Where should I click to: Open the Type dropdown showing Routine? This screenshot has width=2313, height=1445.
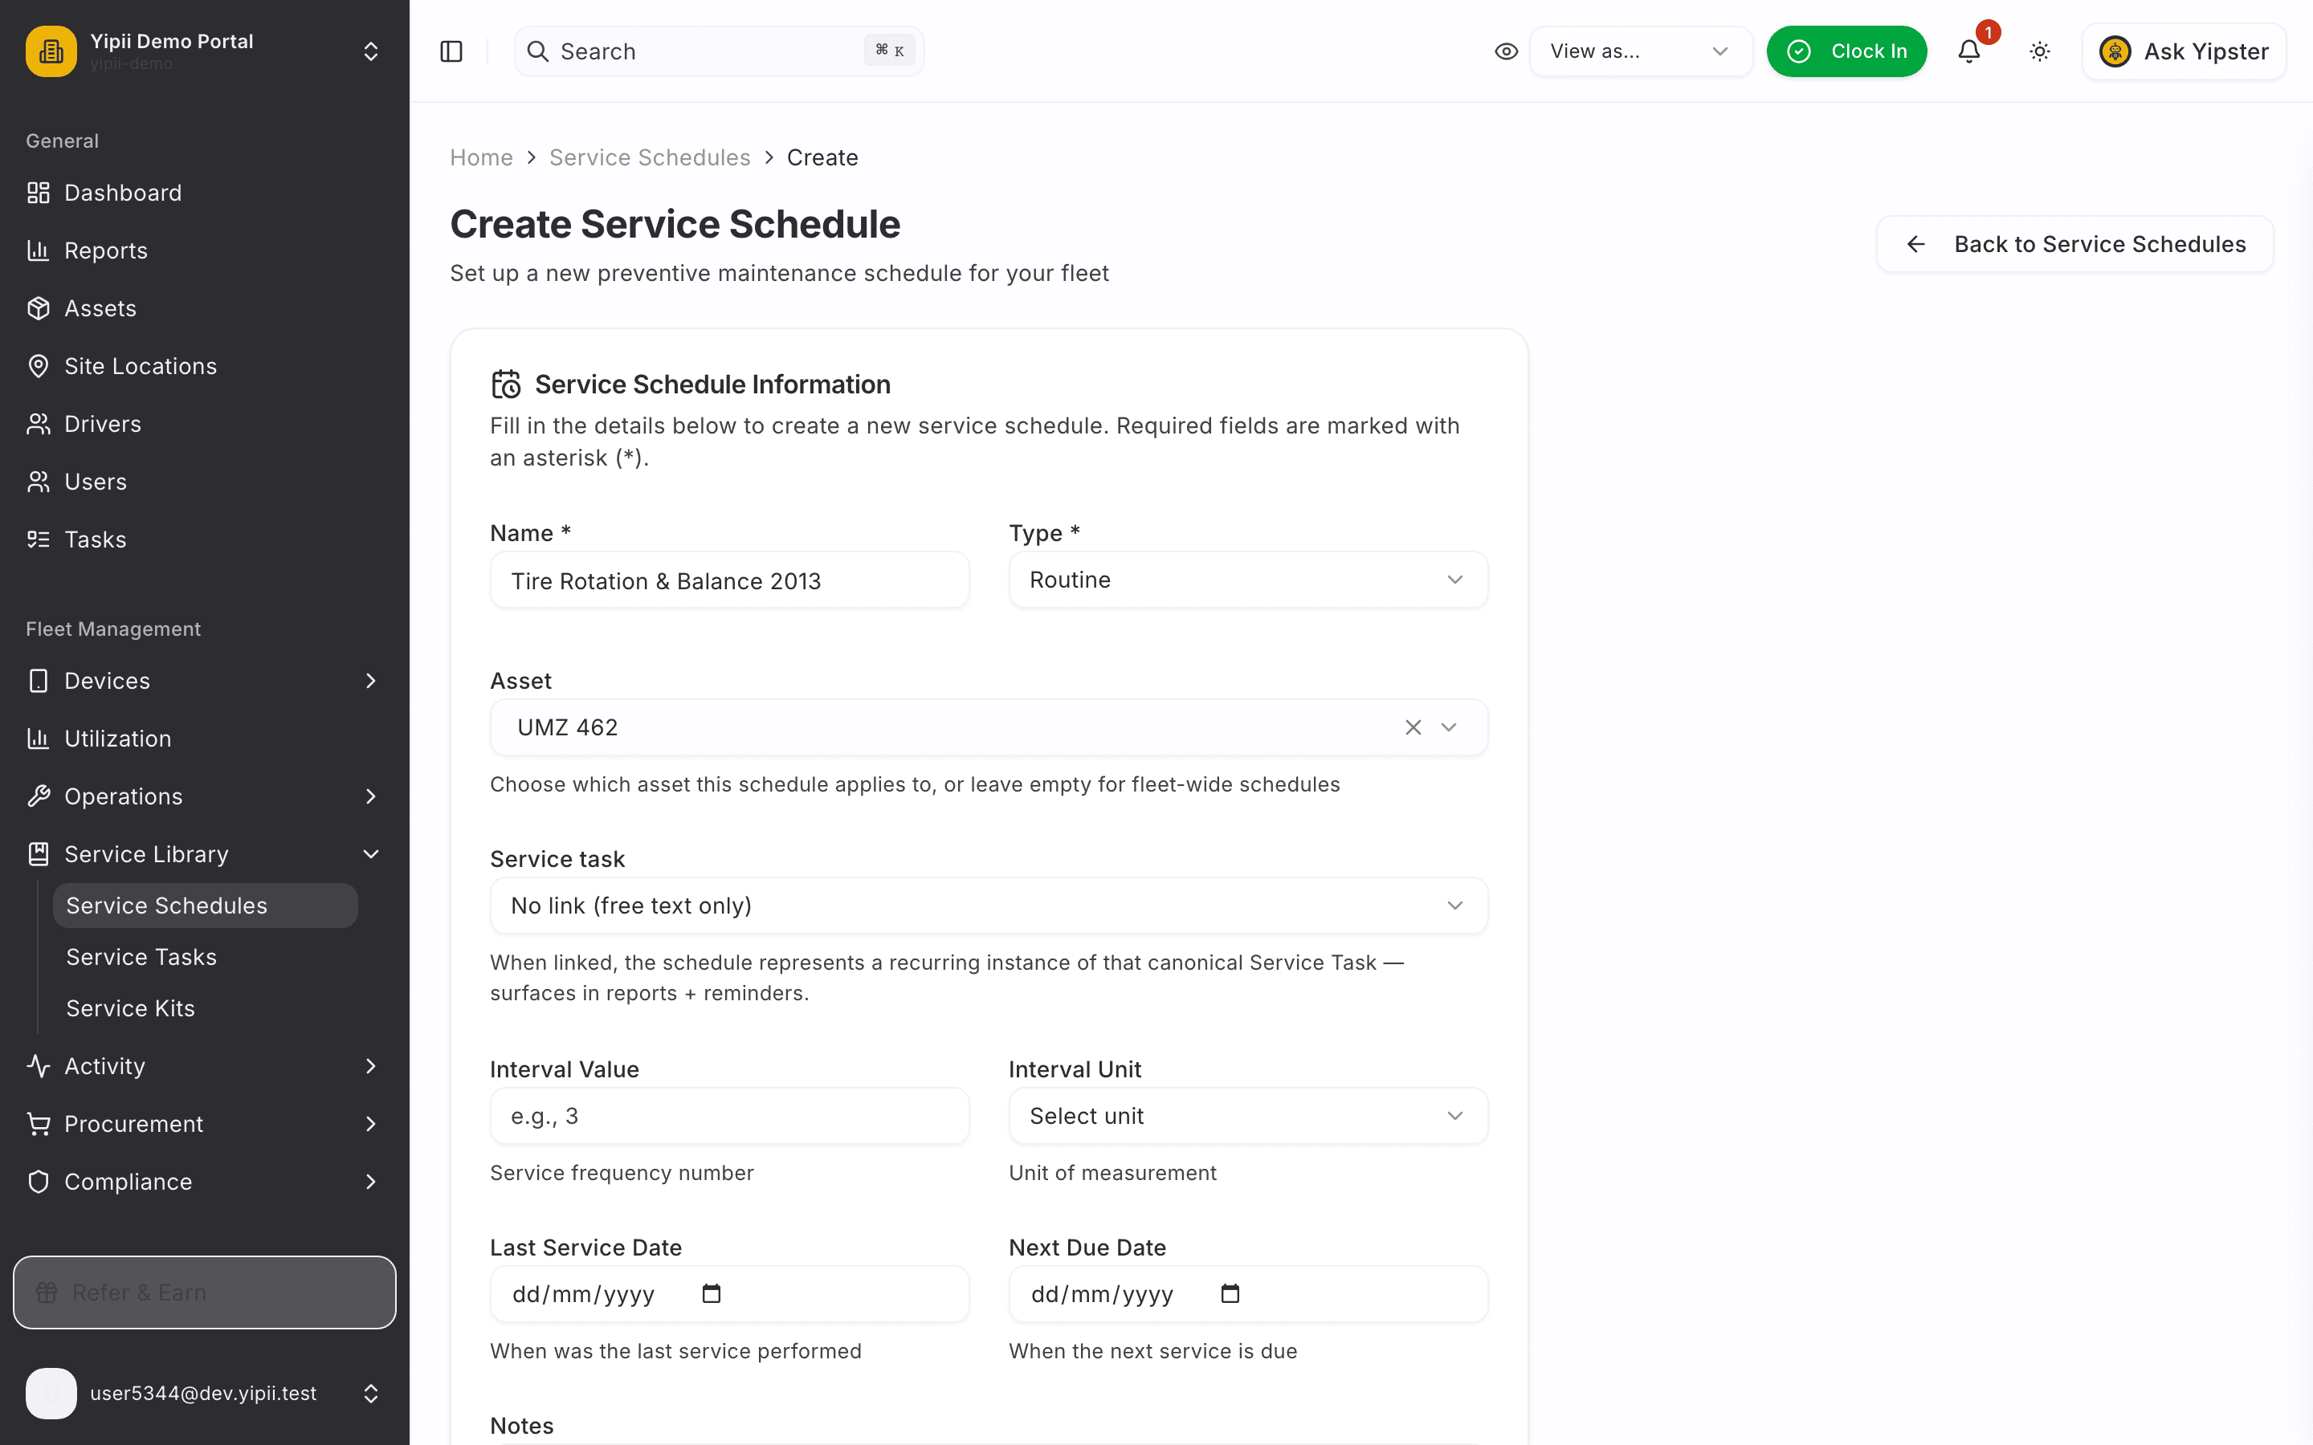coord(1247,580)
